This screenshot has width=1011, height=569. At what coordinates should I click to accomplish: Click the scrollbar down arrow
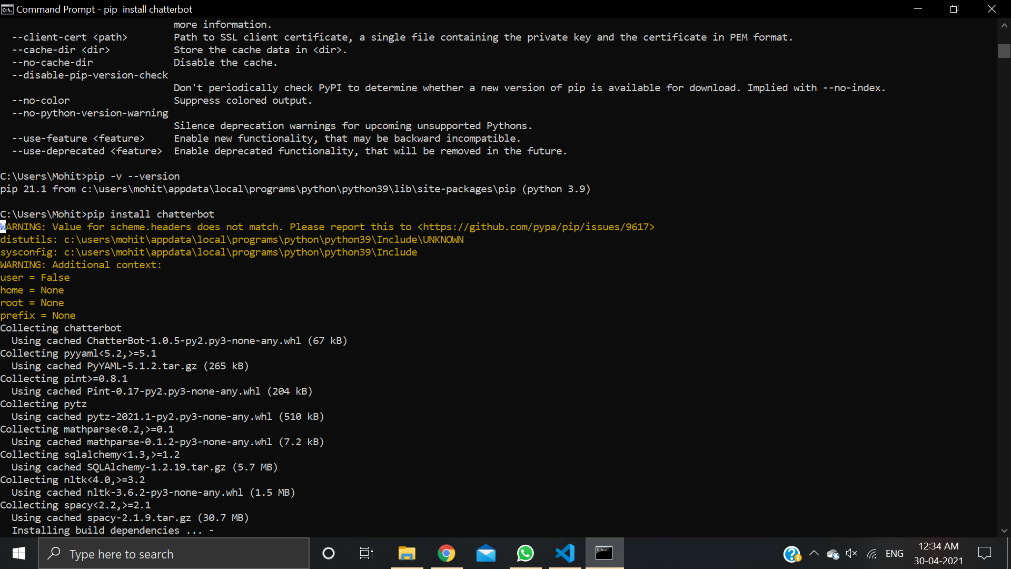(1005, 531)
